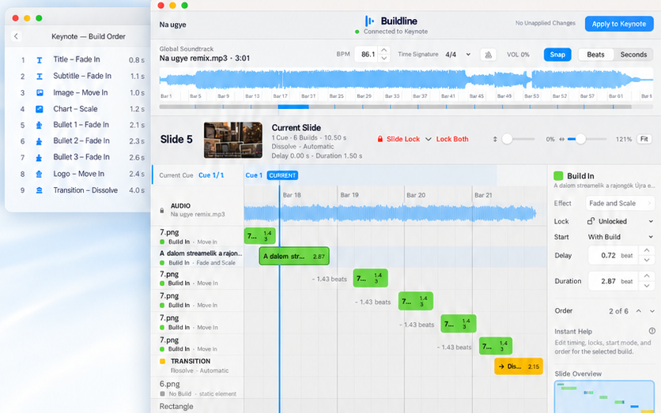The image size is (661, 413).
Task: Click the horizontal zoom slider at 121%
Action: tap(580, 139)
